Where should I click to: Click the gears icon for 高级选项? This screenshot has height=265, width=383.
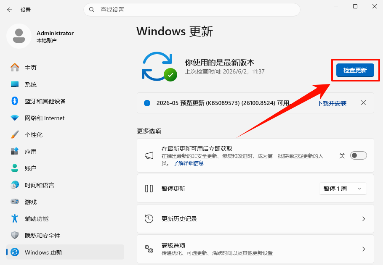(x=149, y=249)
